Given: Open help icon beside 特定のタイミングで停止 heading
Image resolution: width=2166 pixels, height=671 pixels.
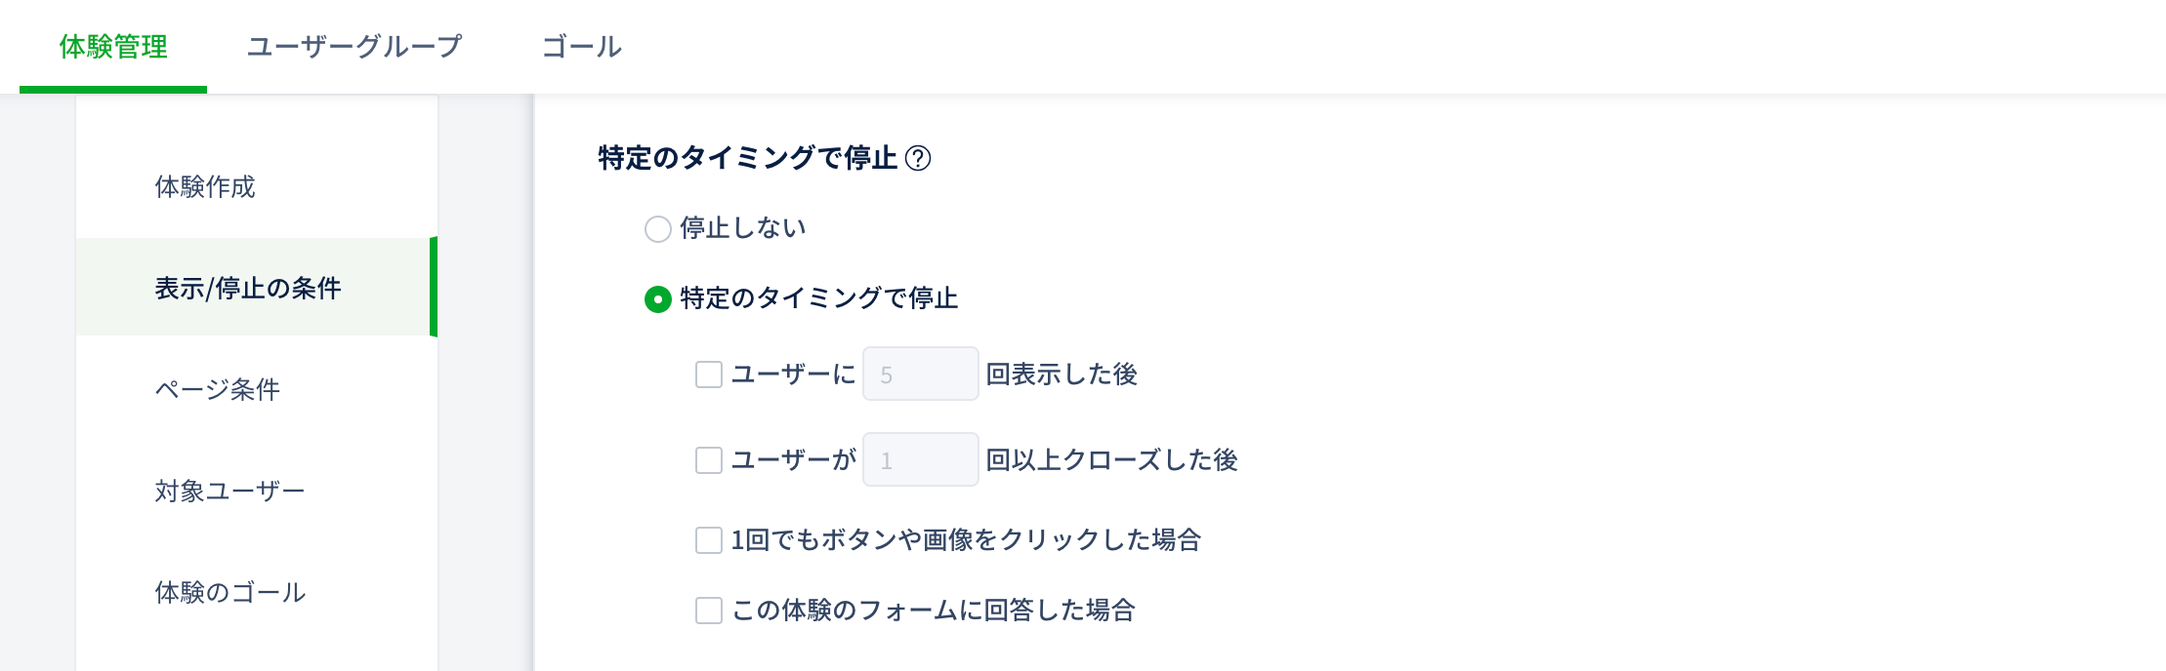Looking at the screenshot, I should [918, 158].
